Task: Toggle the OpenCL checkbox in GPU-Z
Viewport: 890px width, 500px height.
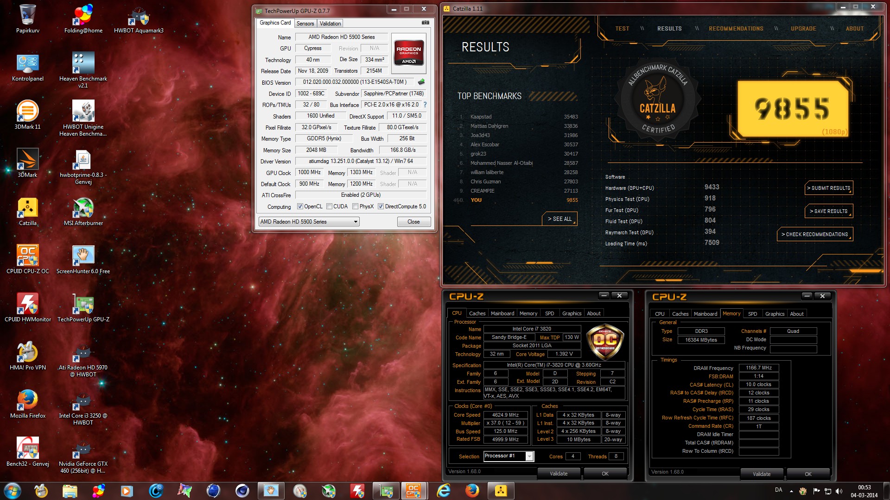Action: [x=300, y=206]
